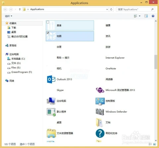Open the 这台电脑 computer icon in list
Image resolution: width=159 pixels, height=148 pixels.
tap(51, 101)
